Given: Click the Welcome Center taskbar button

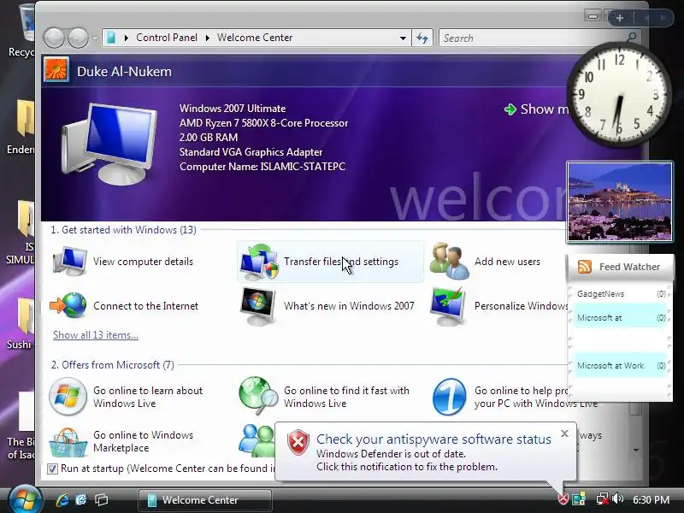Looking at the screenshot, I should coord(204,499).
